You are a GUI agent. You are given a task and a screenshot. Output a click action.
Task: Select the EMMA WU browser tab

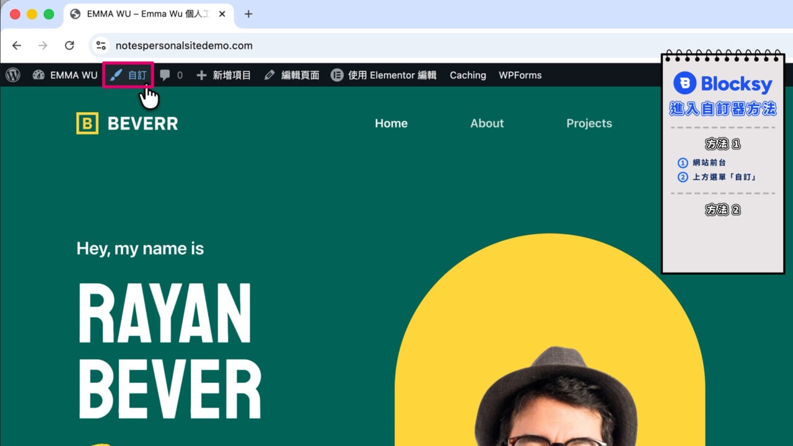(x=149, y=14)
